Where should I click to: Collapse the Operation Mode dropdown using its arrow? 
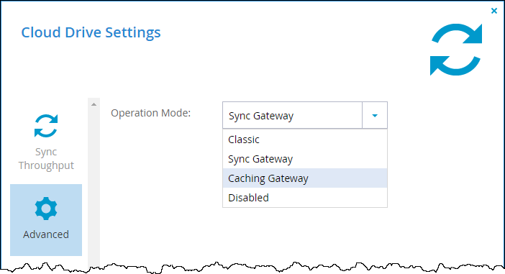point(375,115)
